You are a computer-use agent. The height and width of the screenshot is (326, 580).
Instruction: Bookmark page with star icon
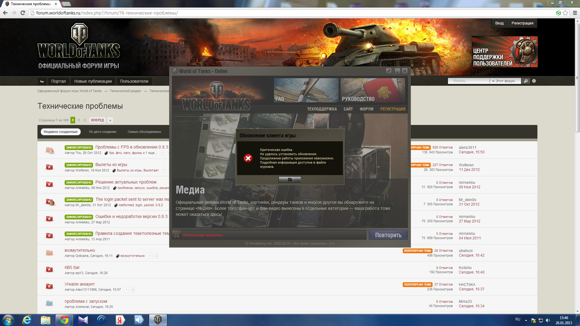(x=565, y=13)
